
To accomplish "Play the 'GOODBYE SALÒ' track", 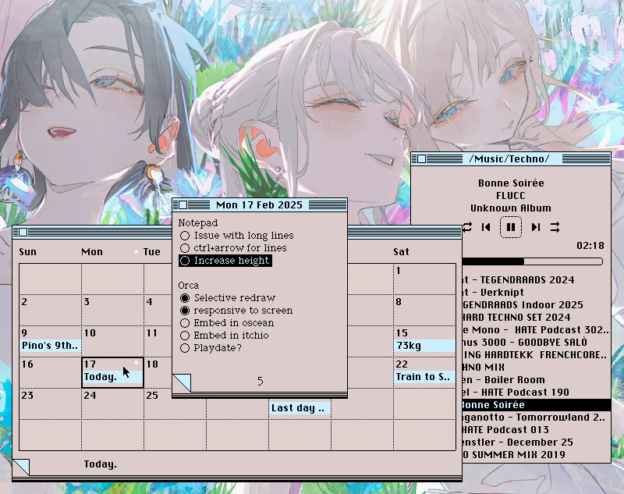I will point(537,343).
